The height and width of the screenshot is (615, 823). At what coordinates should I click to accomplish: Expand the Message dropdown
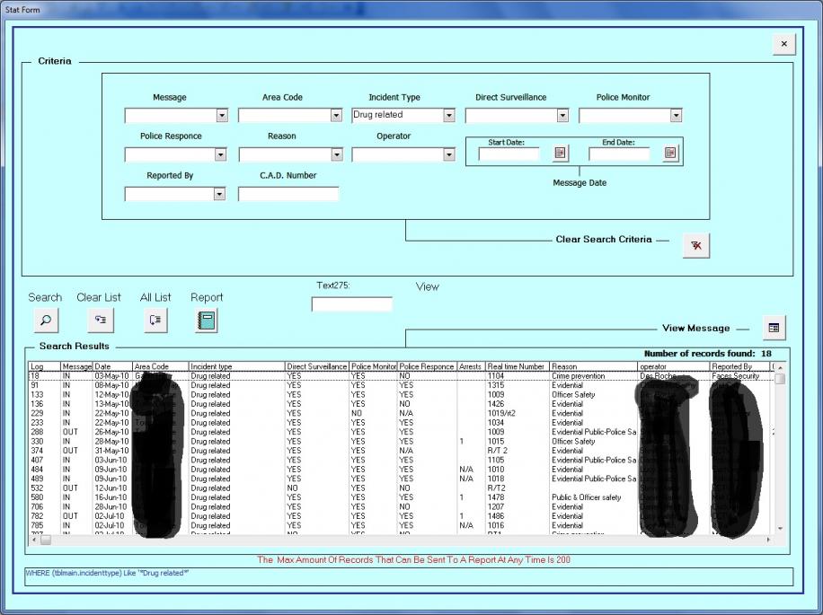coord(222,116)
